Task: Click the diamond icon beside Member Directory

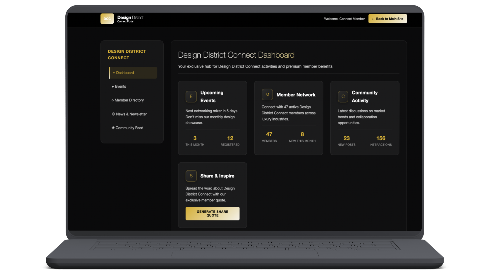Action: click(x=113, y=100)
